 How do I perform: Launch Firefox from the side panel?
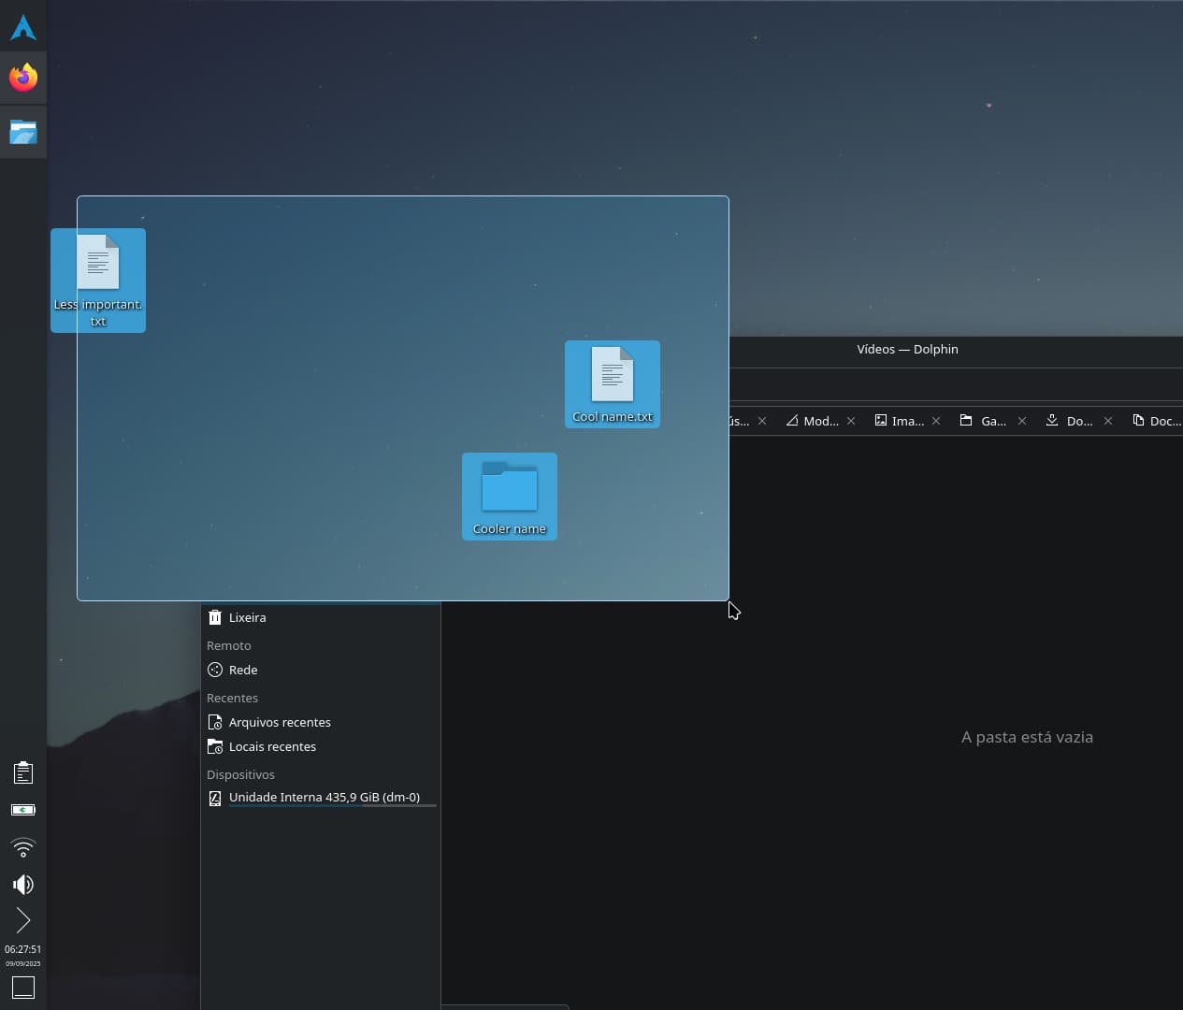click(23, 78)
